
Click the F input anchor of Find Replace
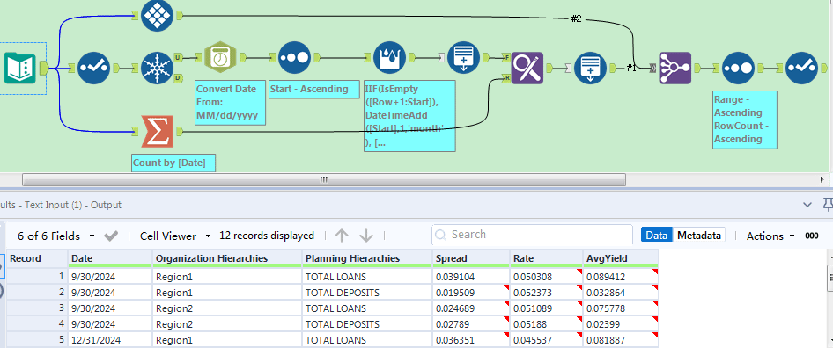coord(506,57)
